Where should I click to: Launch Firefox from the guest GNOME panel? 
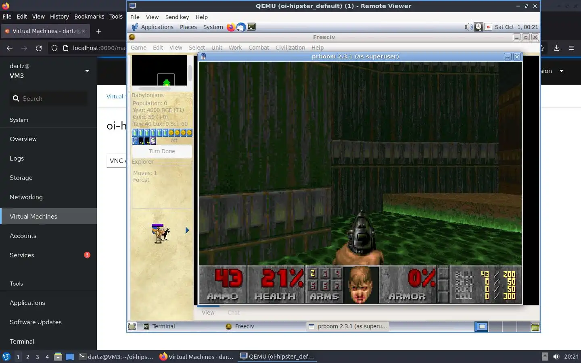(x=231, y=27)
